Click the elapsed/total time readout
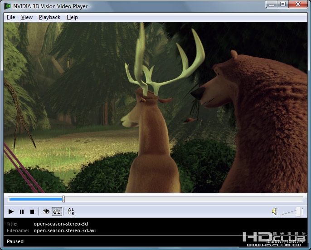This screenshot has height=250, width=311. pos(285,241)
